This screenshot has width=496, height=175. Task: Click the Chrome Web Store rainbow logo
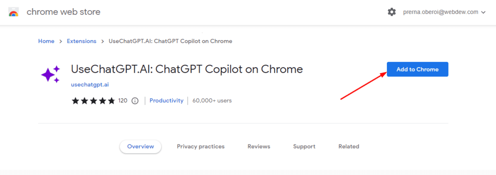coord(13,12)
